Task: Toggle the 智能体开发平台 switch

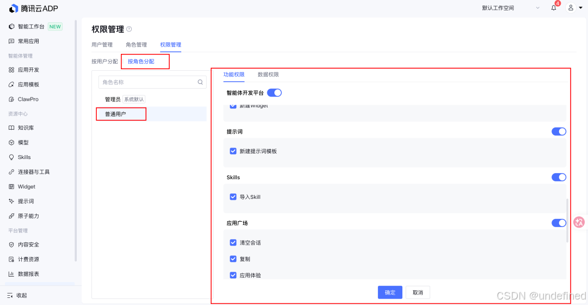Action: (x=274, y=93)
